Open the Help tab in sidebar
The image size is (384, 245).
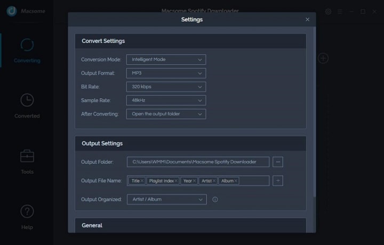(x=27, y=217)
